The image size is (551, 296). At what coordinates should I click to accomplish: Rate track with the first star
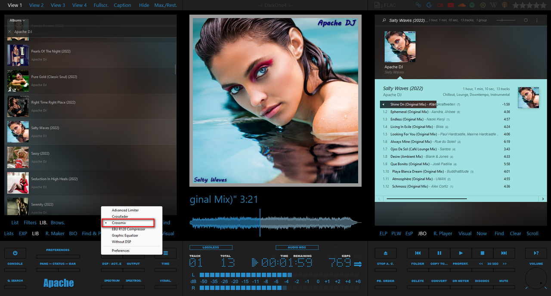(x=515, y=5)
